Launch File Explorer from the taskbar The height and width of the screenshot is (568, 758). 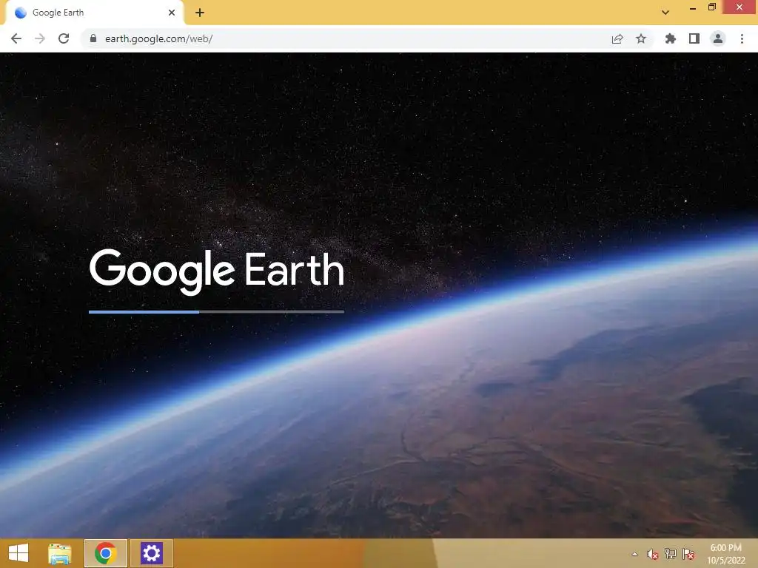coord(59,553)
